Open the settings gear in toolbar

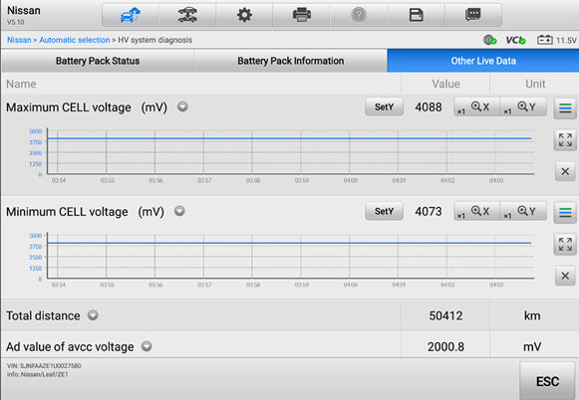coord(244,15)
